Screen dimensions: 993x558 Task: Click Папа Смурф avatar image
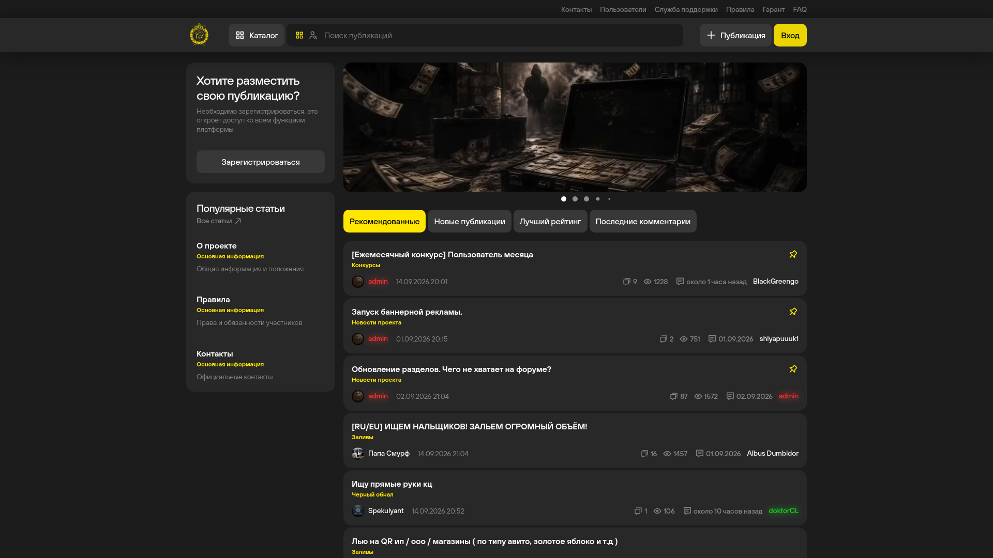click(x=358, y=454)
